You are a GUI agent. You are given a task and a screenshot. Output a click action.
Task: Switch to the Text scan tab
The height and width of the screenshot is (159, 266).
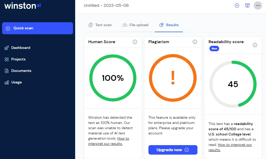[x=100, y=25]
